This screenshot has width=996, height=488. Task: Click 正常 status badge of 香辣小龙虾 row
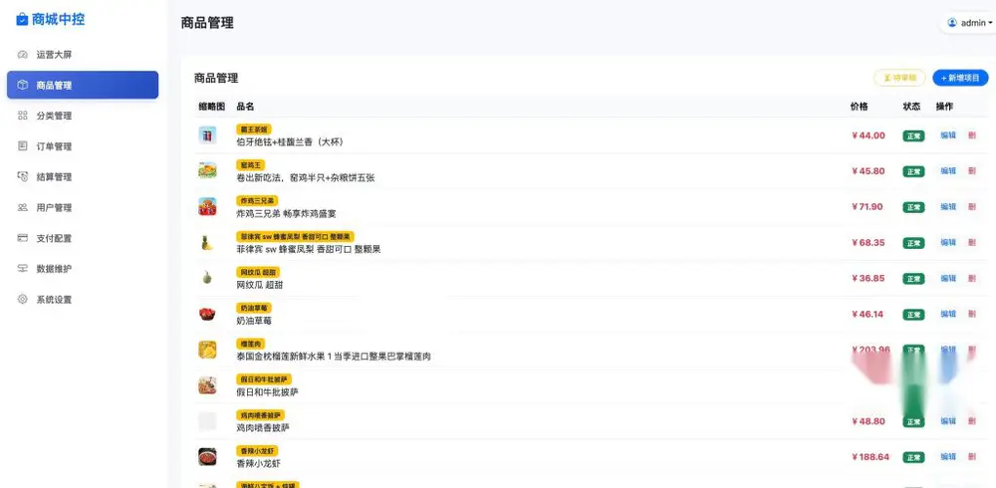pyautogui.click(x=913, y=457)
